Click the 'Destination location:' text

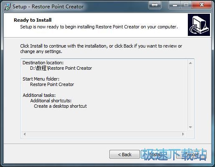point(43,63)
